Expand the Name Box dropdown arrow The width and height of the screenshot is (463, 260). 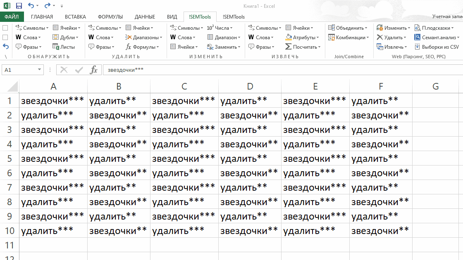tap(39, 70)
